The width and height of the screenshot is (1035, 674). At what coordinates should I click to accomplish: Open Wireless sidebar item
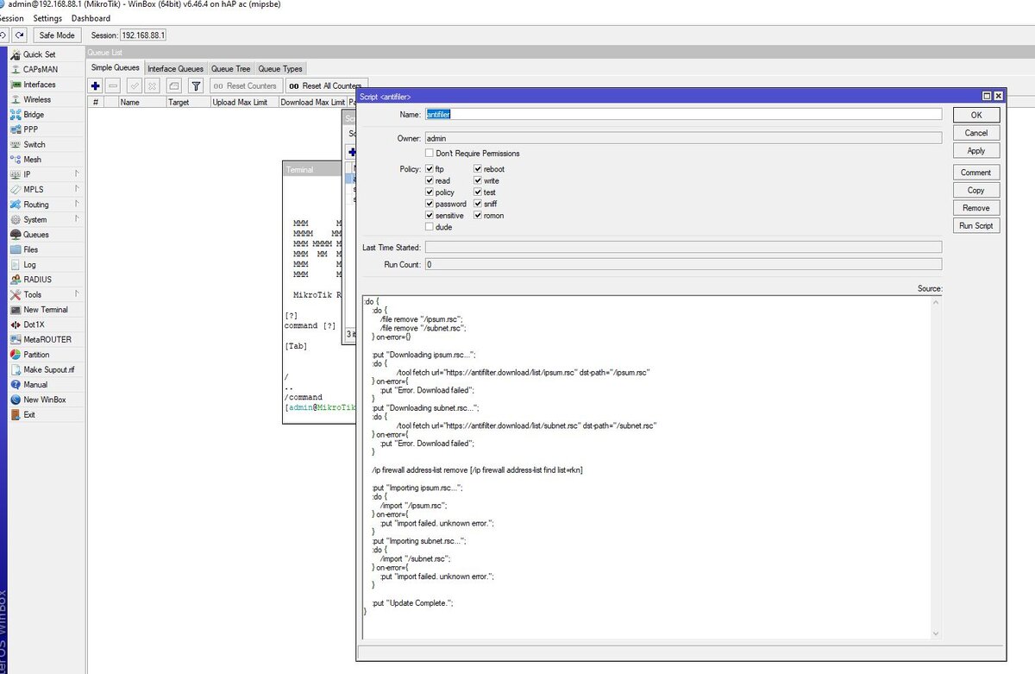pyautogui.click(x=37, y=99)
